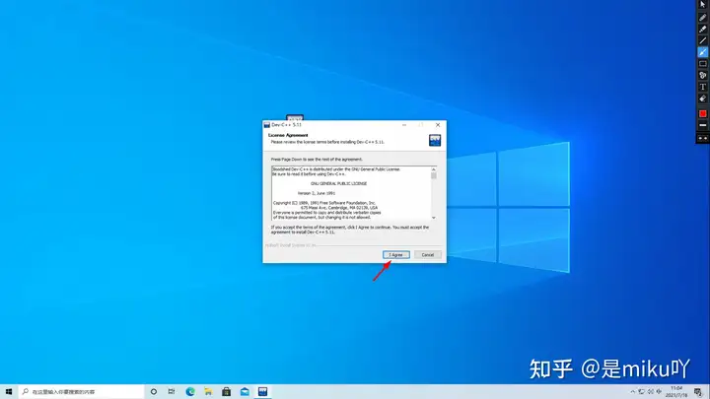Select the text T tool
The image size is (710, 399).
tap(702, 87)
